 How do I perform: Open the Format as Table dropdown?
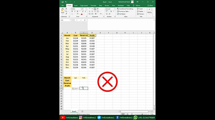pos(123,11)
